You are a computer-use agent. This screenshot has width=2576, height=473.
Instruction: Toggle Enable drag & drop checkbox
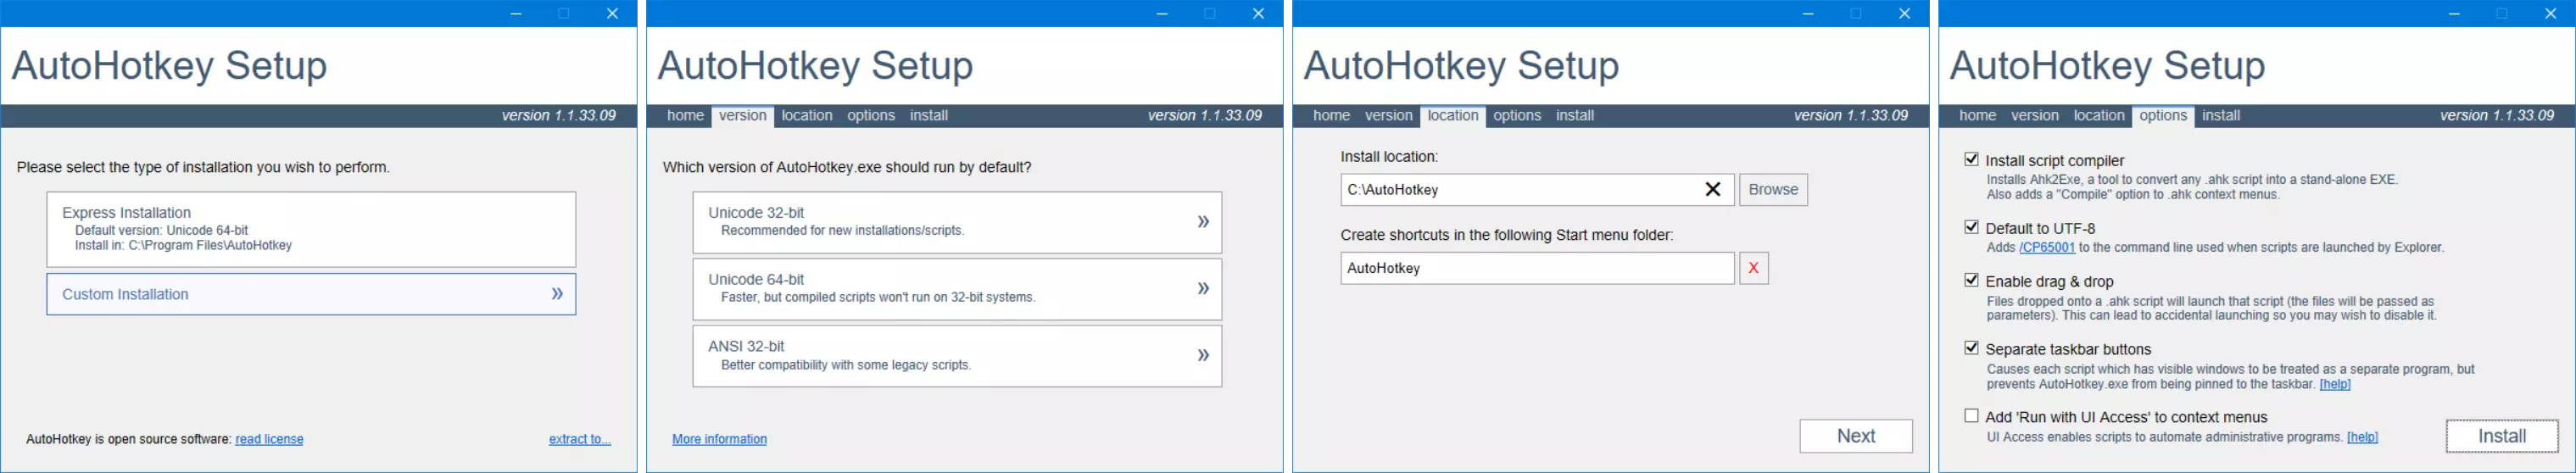point(1971,280)
